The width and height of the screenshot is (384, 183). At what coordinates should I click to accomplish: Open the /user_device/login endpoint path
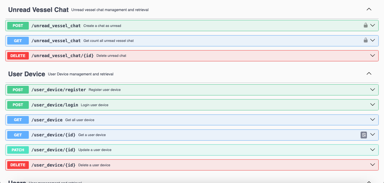coord(55,105)
